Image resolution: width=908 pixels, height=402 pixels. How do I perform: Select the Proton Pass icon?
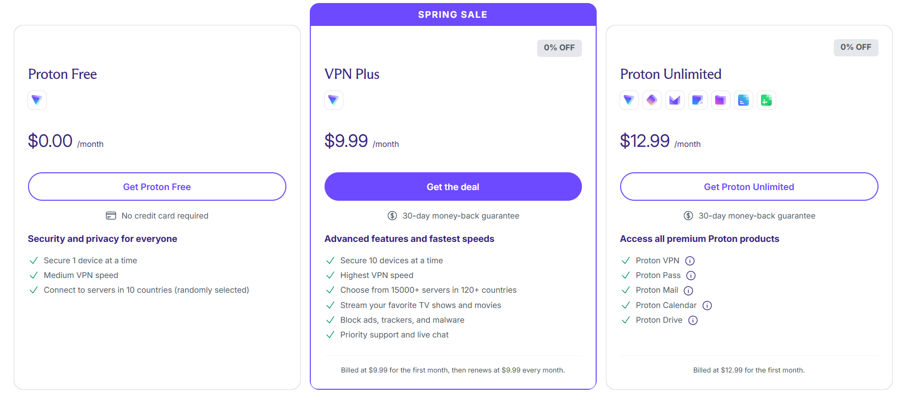point(652,100)
